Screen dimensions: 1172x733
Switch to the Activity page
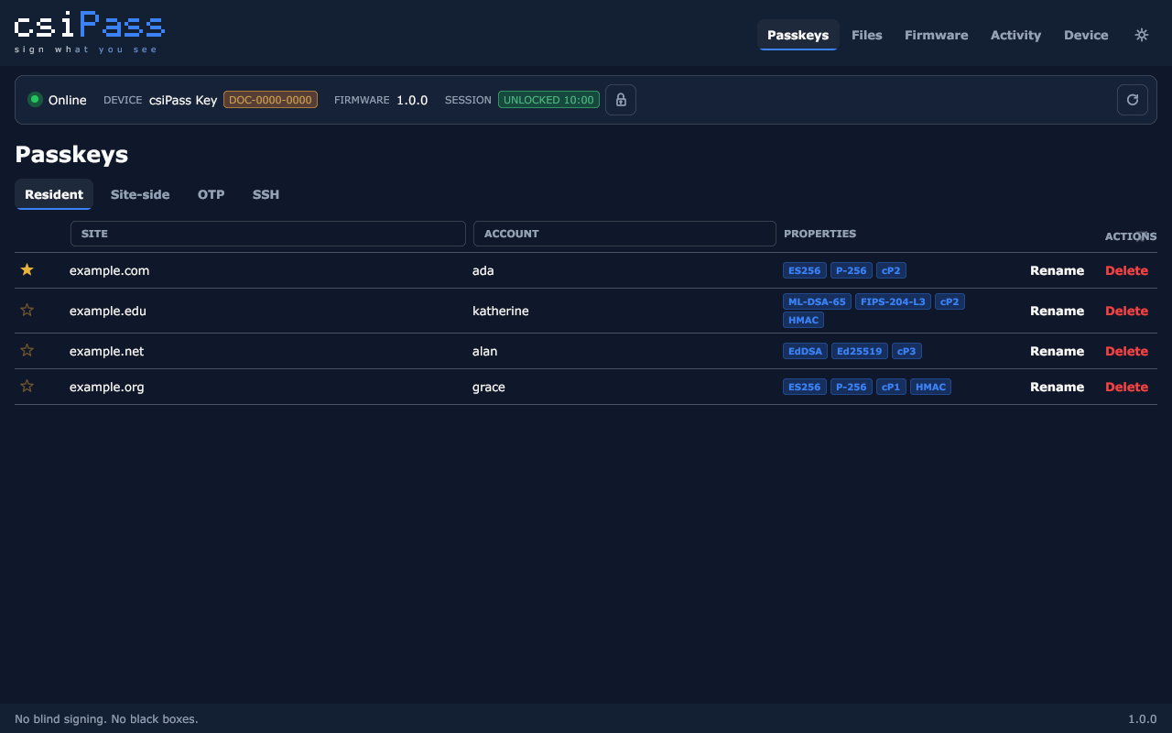[1015, 35]
